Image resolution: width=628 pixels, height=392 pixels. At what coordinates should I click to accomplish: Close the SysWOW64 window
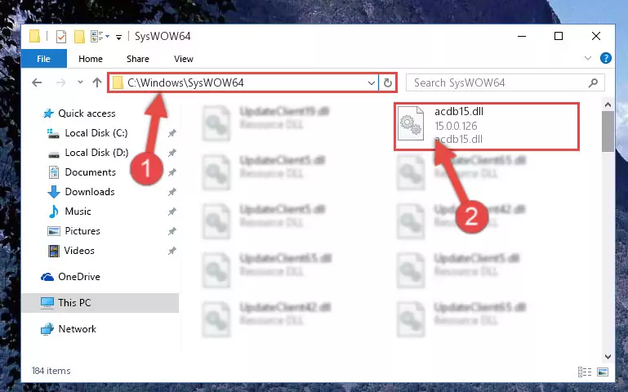[x=596, y=37]
